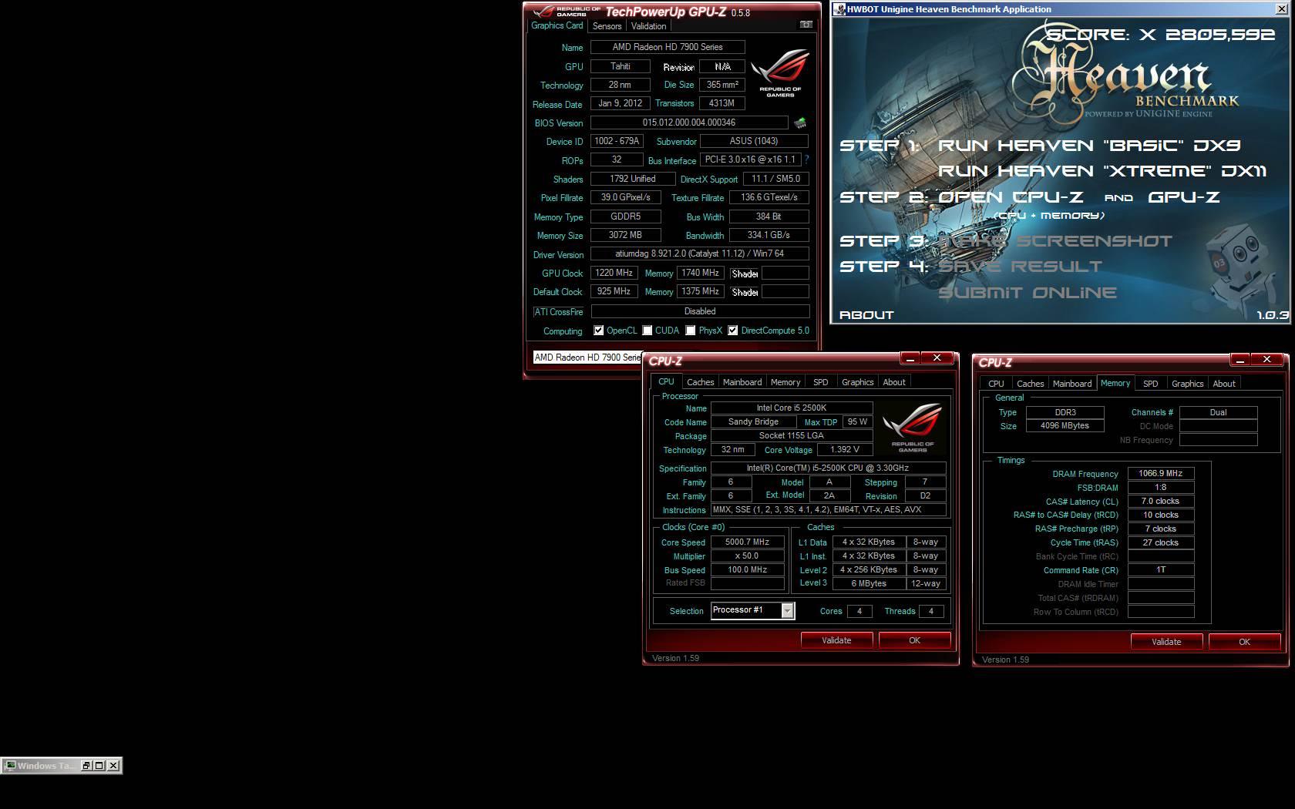
Task: Open Mainboard tab in CPU-Z CPU window
Action: pyautogui.click(x=742, y=382)
